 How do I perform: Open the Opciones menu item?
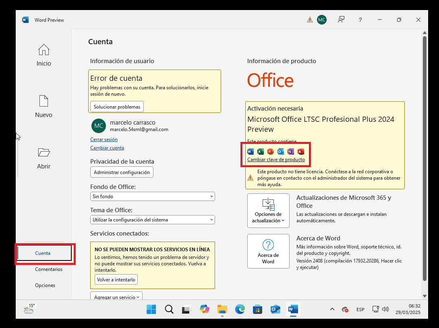(45, 285)
